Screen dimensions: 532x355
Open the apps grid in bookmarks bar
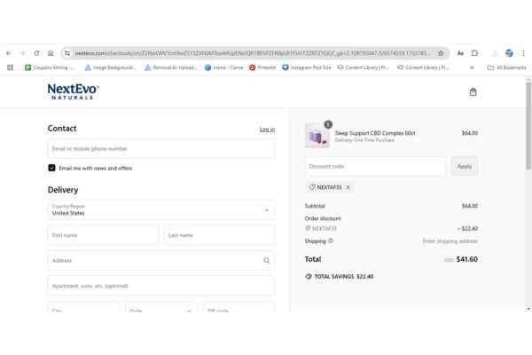10,67
